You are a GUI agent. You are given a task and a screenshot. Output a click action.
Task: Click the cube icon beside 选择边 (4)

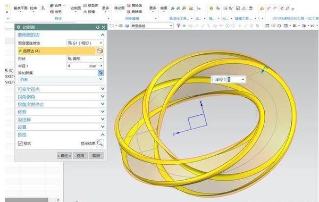(100, 51)
